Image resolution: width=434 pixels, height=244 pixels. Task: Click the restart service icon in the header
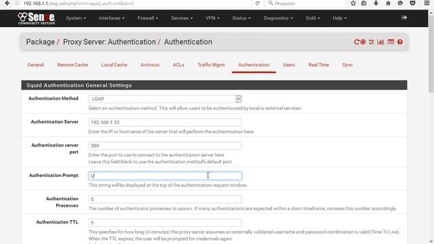click(357, 42)
